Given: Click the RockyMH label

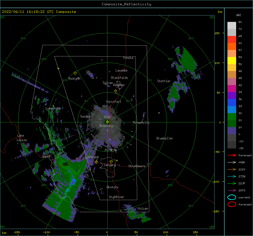Looking at the screenshot, I should pos(74,79).
